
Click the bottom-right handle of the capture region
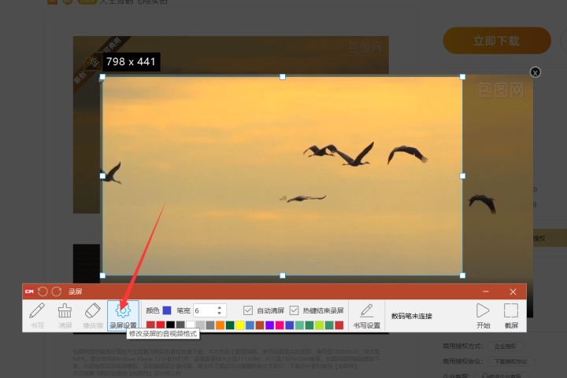(462, 276)
